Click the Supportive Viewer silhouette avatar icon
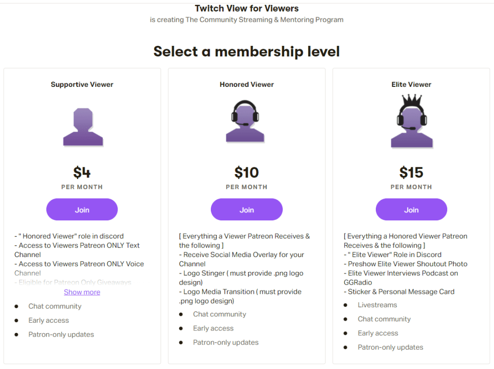The width and height of the screenshot is (494, 369). click(83, 127)
